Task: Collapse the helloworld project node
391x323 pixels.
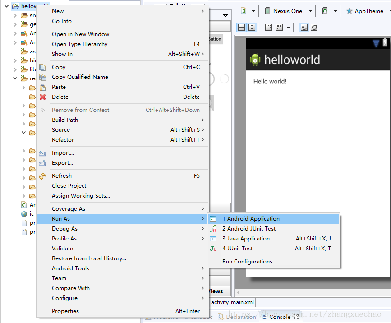Action: [x=6, y=6]
